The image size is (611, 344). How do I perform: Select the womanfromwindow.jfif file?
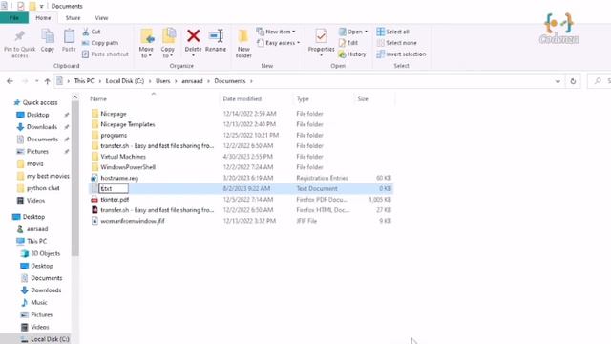click(132, 221)
